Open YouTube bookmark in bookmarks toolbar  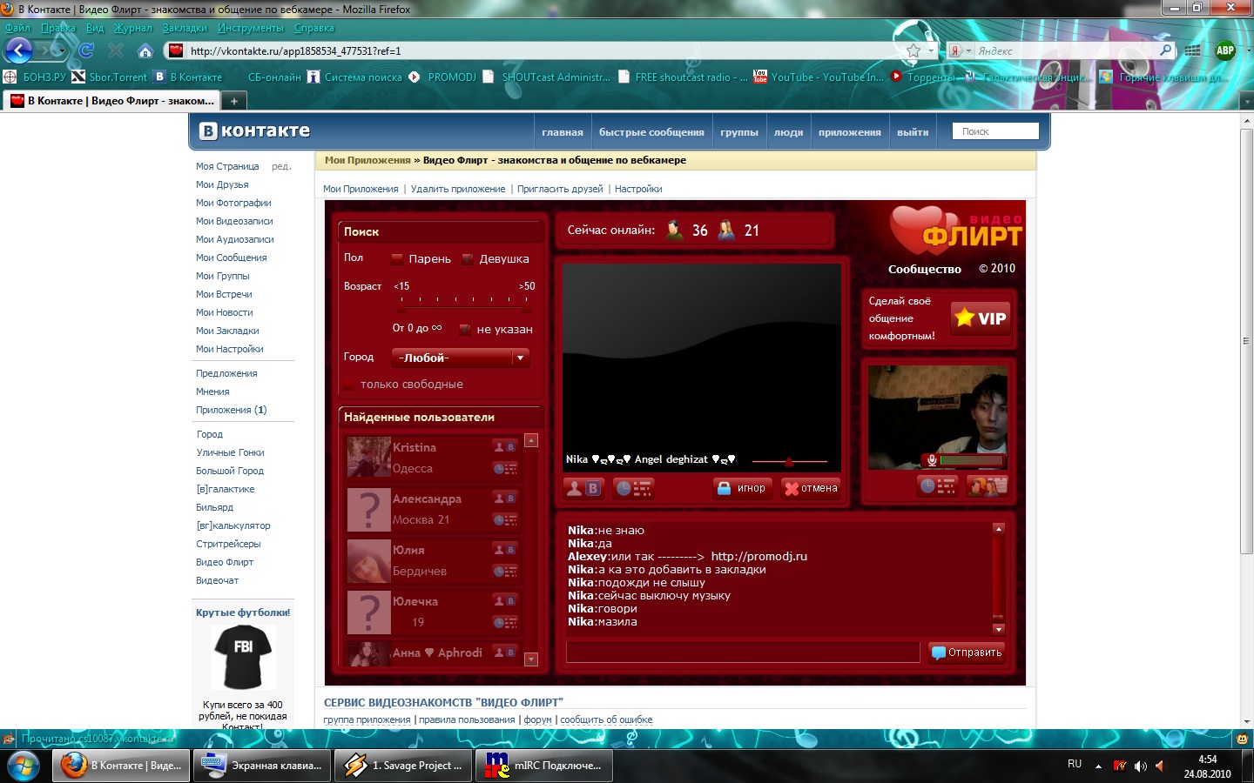click(819, 77)
